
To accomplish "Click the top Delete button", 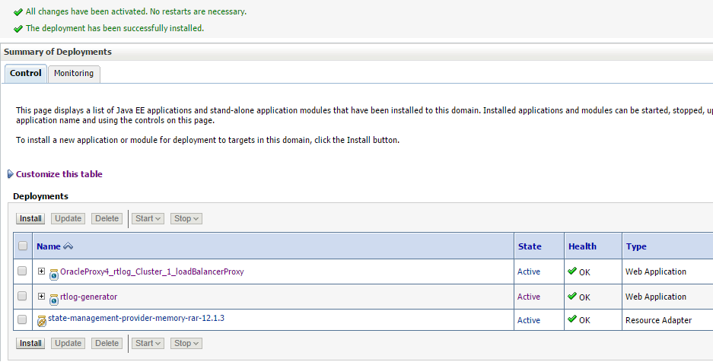I will [x=107, y=218].
